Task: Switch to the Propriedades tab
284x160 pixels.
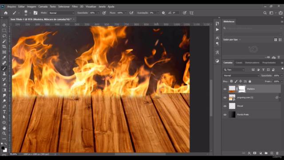Action: click(269, 63)
